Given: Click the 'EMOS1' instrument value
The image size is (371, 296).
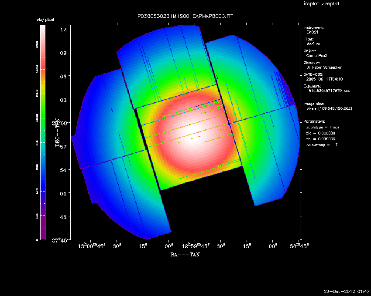Looking at the screenshot, I should tap(313, 33).
